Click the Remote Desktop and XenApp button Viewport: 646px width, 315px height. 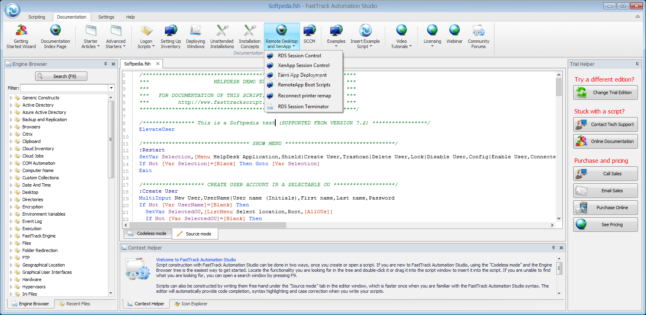[282, 36]
